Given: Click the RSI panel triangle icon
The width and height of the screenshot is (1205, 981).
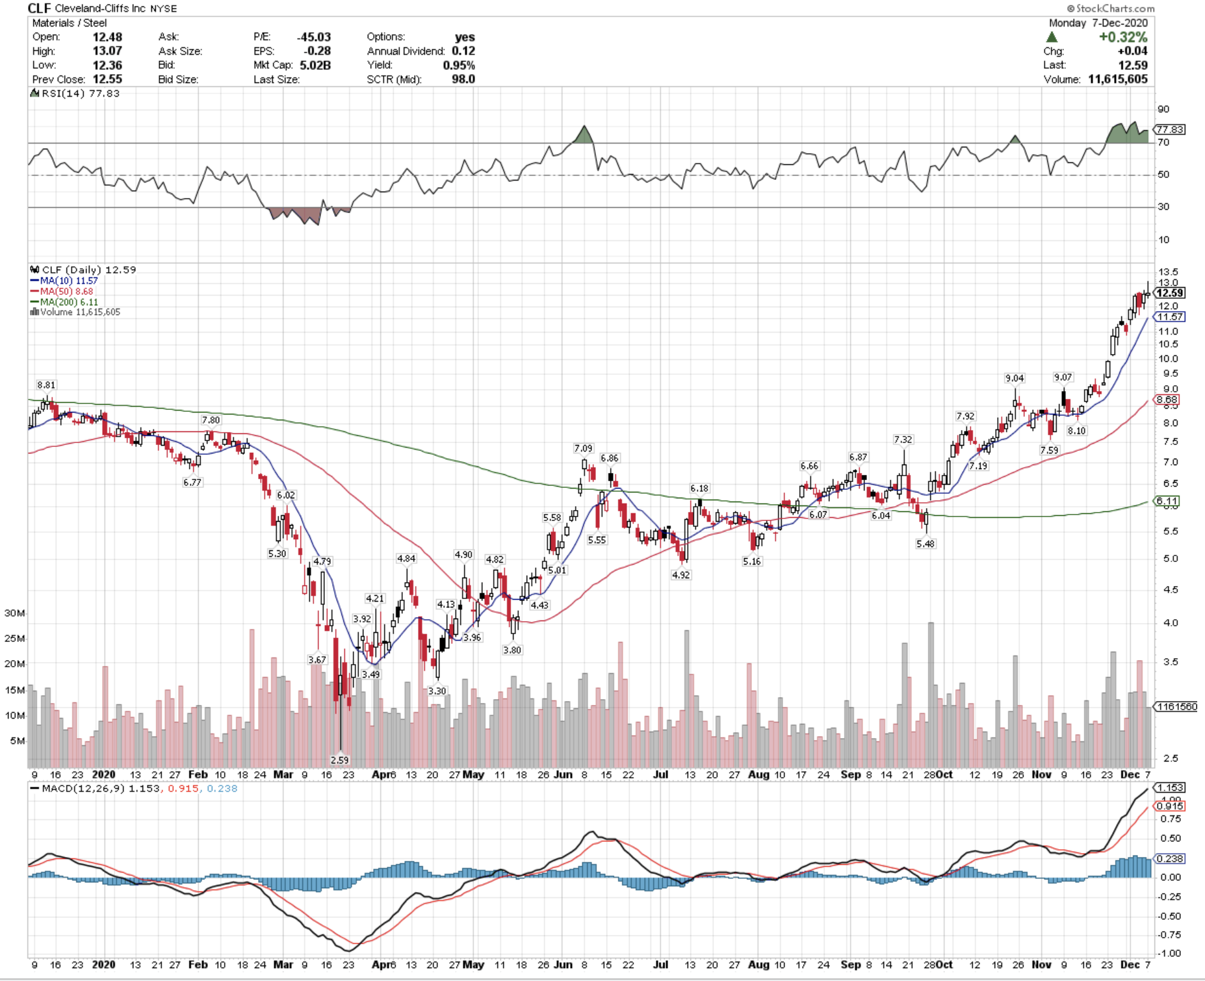Looking at the screenshot, I should (34, 93).
